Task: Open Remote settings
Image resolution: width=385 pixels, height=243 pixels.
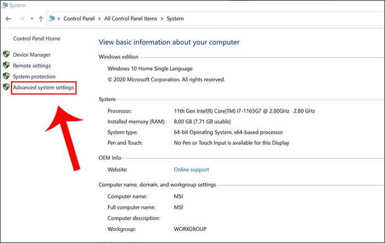Action: (32, 66)
